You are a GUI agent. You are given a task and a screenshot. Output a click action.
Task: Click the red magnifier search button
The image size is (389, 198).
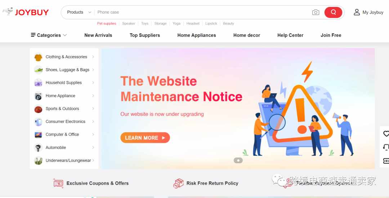pyautogui.click(x=333, y=12)
